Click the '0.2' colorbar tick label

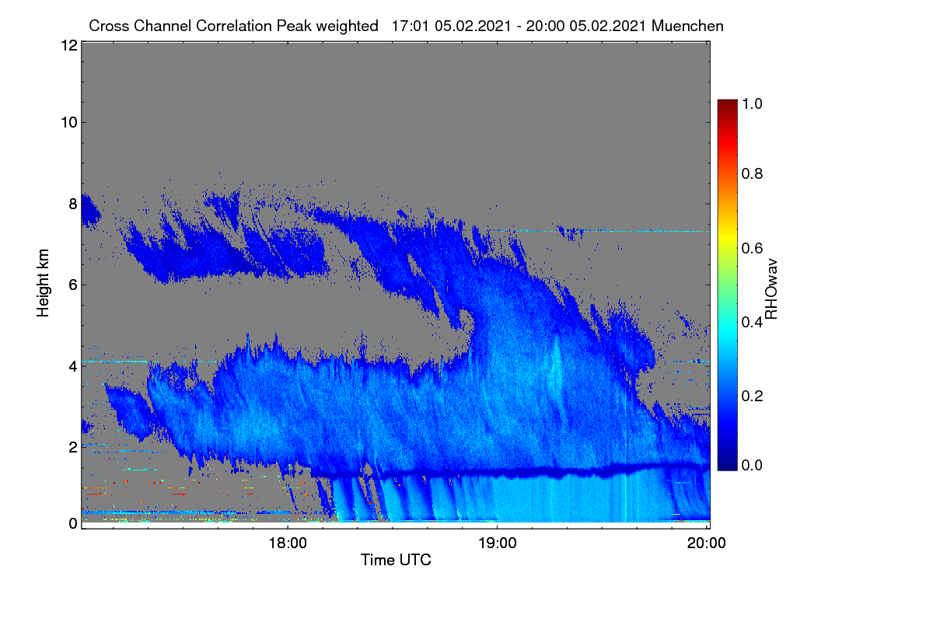tap(751, 395)
